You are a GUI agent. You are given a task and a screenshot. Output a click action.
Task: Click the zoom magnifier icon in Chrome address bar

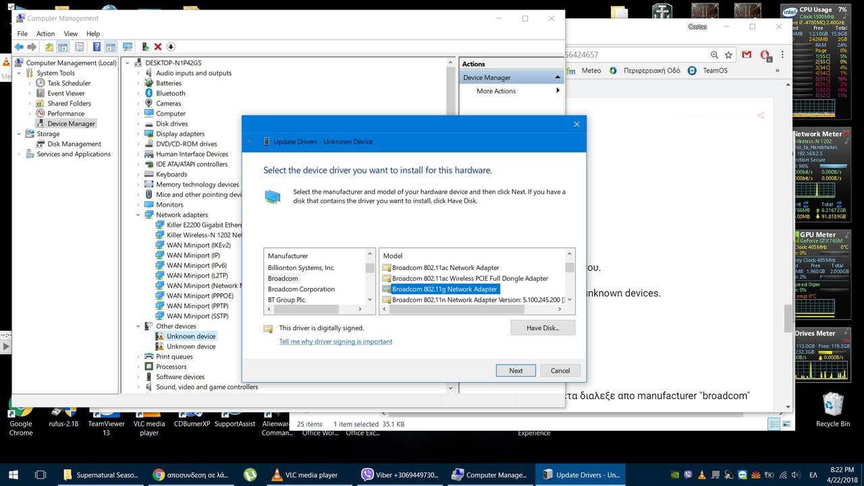coord(714,55)
